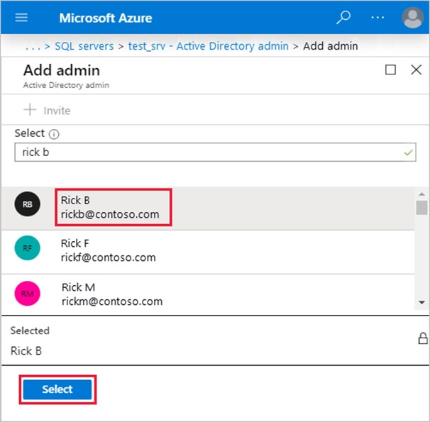This screenshot has width=430, height=422.
Task: Click the RF avatar for Rick F
Action: pos(28,248)
